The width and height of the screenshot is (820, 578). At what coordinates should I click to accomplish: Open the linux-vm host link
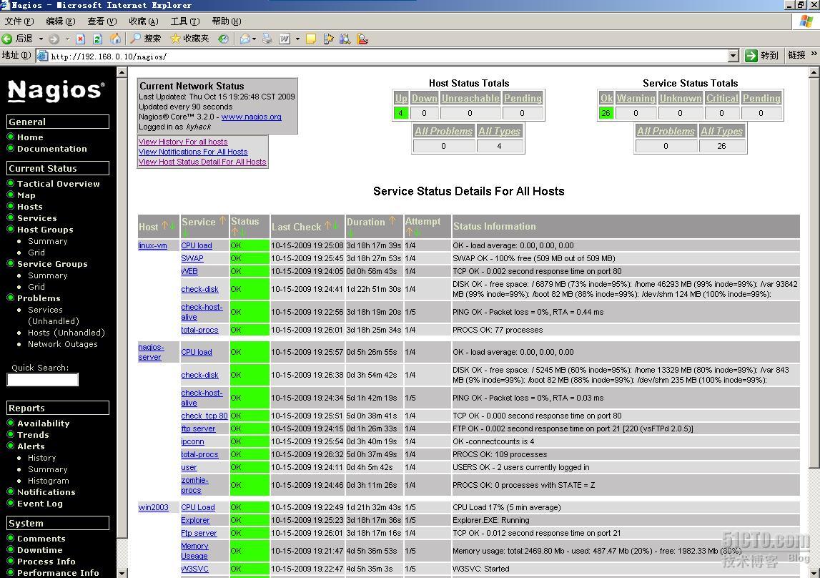click(x=153, y=245)
